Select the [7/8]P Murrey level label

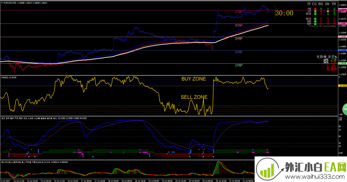click(239, 12)
